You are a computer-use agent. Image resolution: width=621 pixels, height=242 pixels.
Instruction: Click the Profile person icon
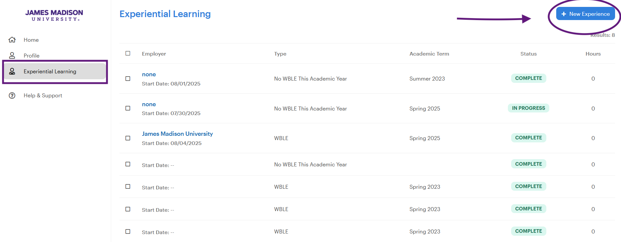[12, 56]
